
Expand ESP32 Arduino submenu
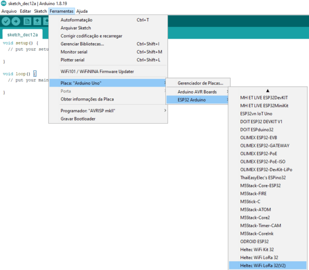click(x=198, y=100)
